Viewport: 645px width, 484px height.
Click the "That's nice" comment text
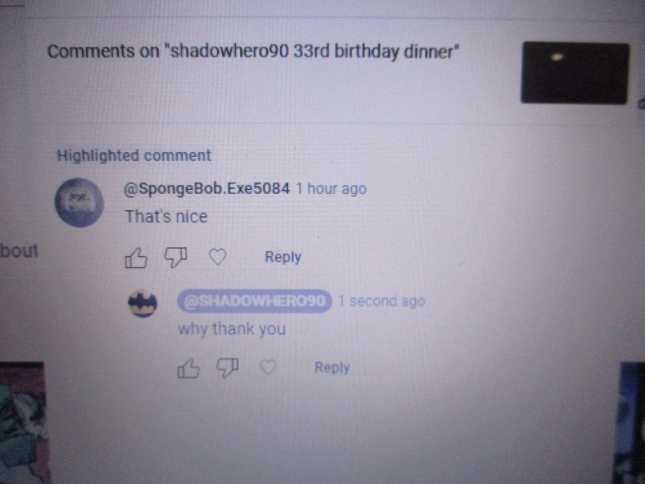pos(166,217)
